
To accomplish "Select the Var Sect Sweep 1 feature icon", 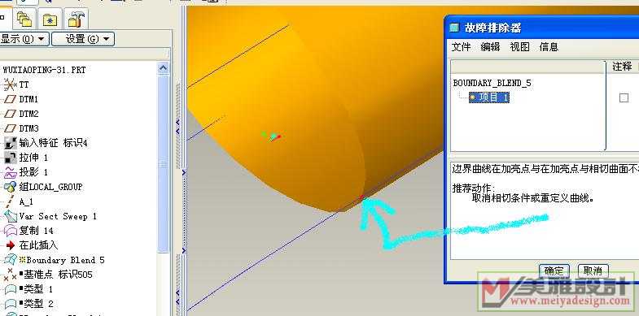I will 10,216.
